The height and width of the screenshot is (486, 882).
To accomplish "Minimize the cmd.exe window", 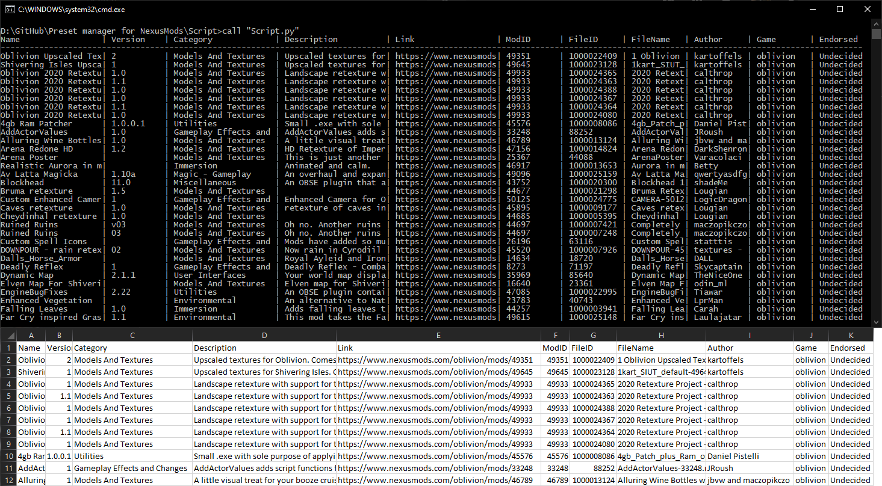I will (812, 9).
